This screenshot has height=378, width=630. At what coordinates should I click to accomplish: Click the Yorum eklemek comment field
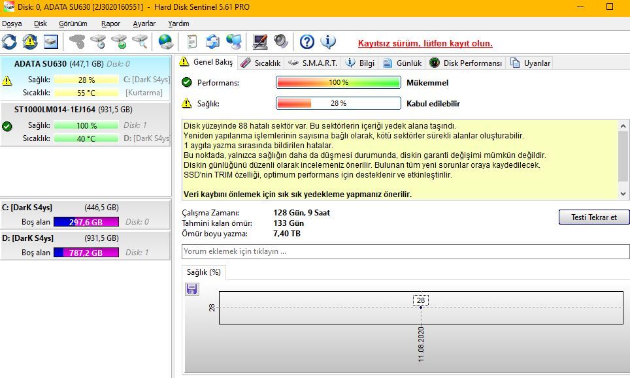click(x=405, y=251)
